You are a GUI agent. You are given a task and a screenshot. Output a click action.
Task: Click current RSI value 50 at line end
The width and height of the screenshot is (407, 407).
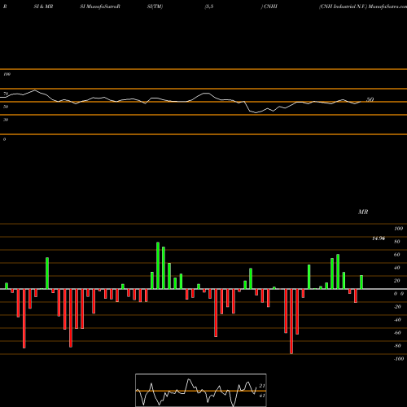point(370,99)
